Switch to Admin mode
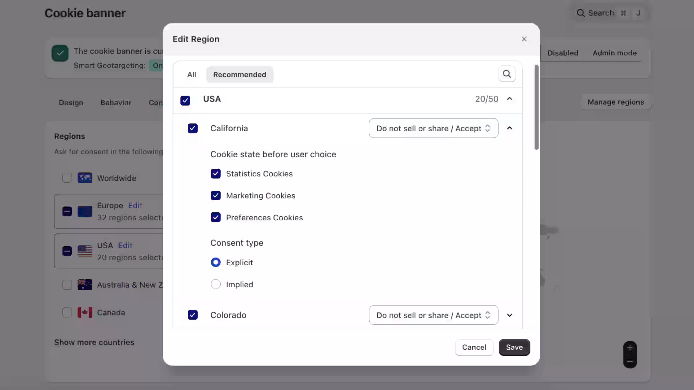This screenshot has height=390, width=694. 615,53
